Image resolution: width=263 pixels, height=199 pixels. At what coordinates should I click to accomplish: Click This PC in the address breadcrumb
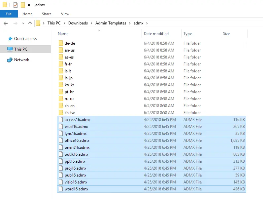[54, 23]
